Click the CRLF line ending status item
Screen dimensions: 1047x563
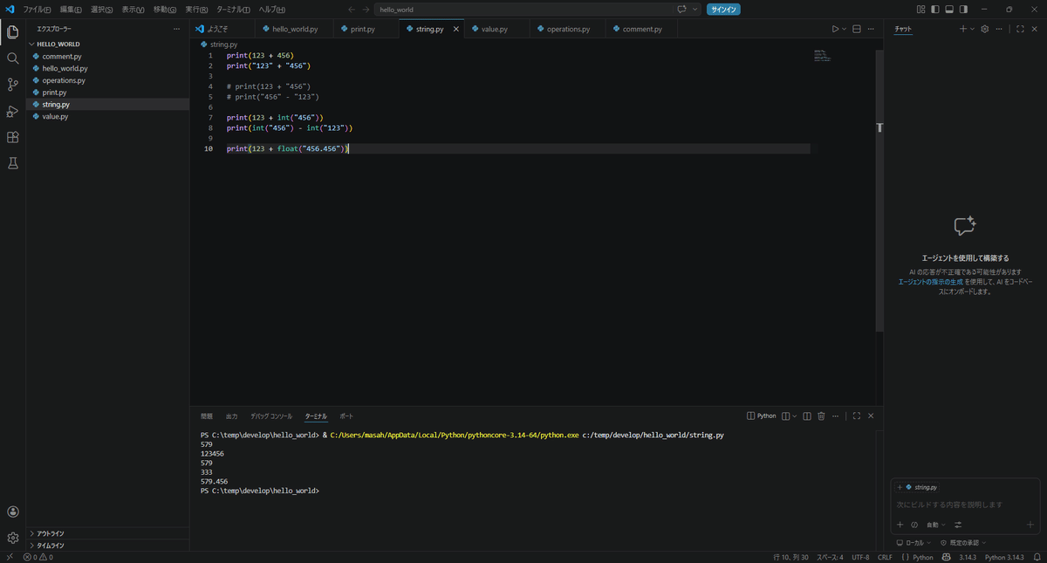click(885, 557)
